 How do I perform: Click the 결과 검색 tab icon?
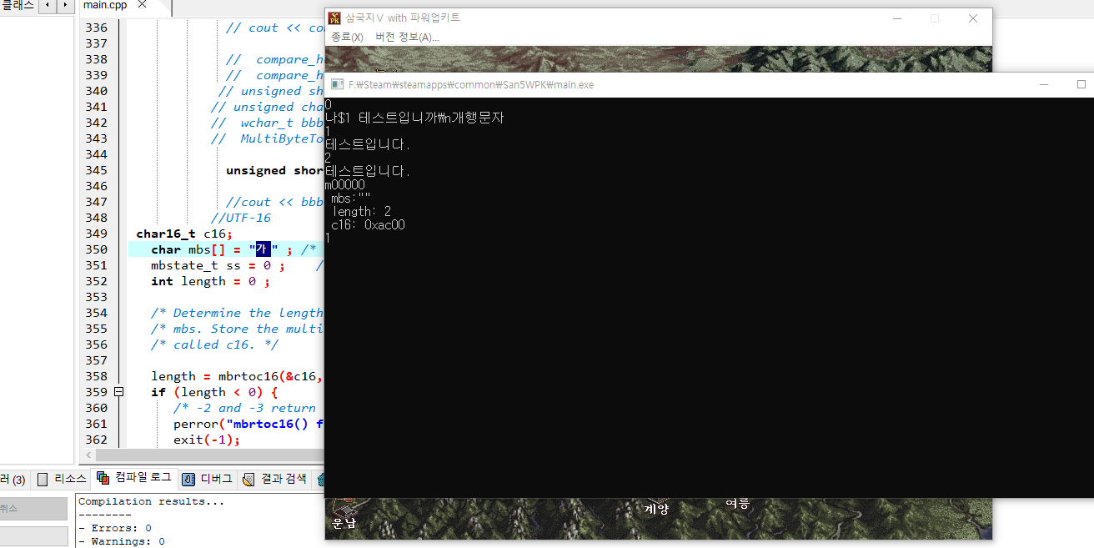tap(248, 479)
